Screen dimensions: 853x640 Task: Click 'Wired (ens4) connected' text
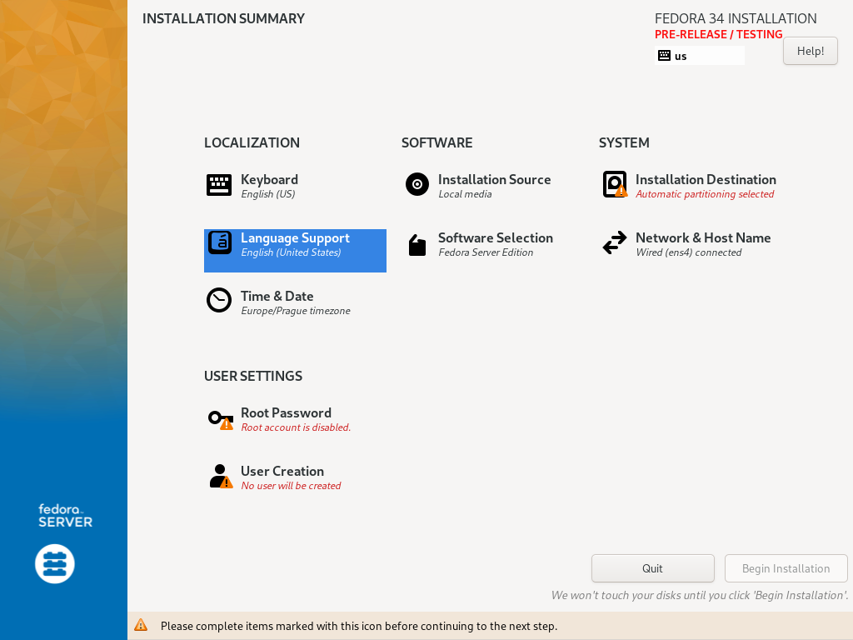pyautogui.click(x=688, y=252)
